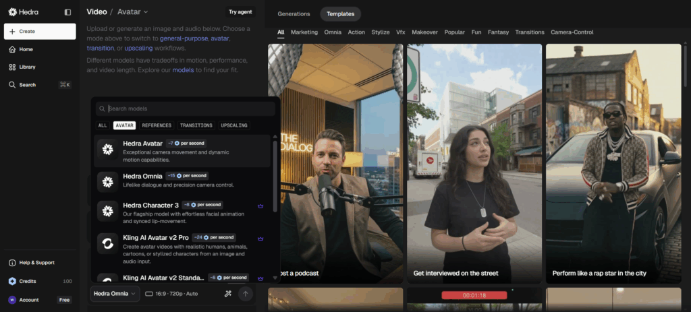Viewport: 691px width, 312px height.
Task: Click the Kling AI Avatar v2 Pro crown icon
Action: point(260,239)
